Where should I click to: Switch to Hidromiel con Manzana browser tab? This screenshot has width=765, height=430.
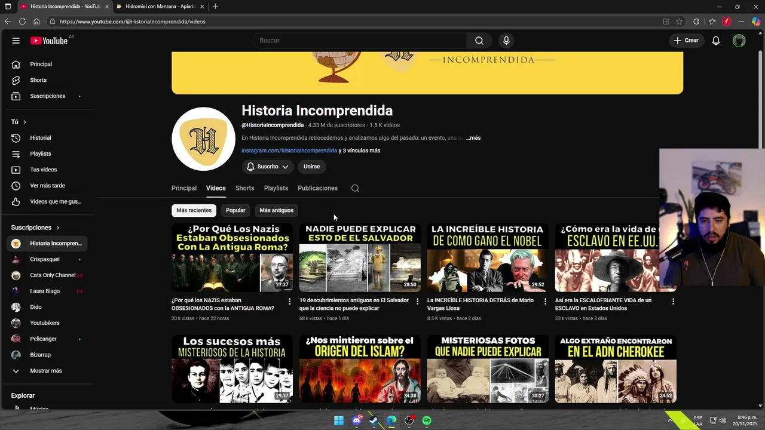160,7
